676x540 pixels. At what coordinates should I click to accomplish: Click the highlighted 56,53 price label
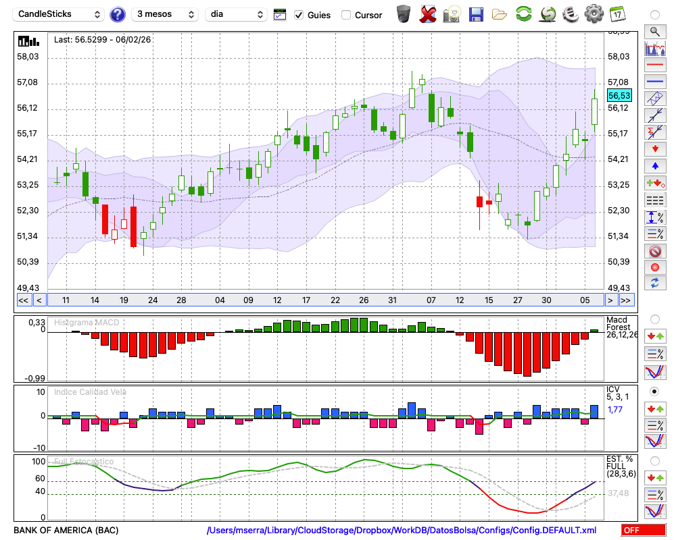point(619,96)
